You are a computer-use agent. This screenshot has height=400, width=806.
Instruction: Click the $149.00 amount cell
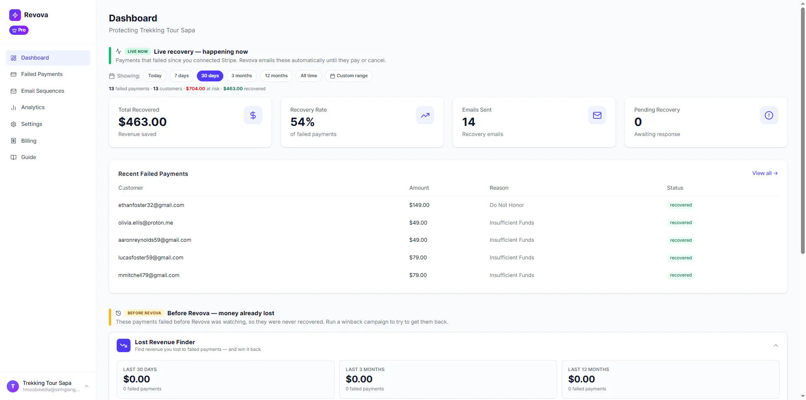419,205
